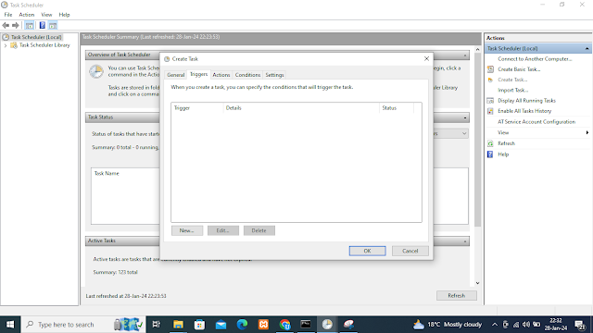The width and height of the screenshot is (593, 333).
Task: Show hidden tray icons chevron
Action: (x=494, y=325)
